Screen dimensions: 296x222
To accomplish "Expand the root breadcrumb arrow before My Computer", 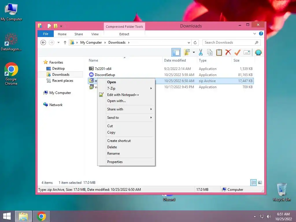I will 77,42.
